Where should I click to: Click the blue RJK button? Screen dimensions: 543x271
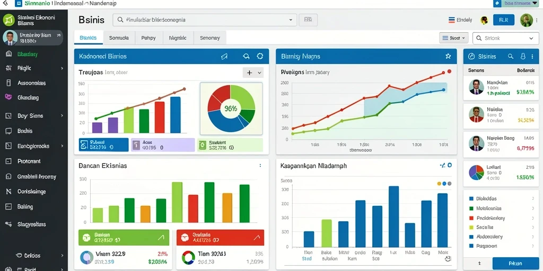click(504, 20)
